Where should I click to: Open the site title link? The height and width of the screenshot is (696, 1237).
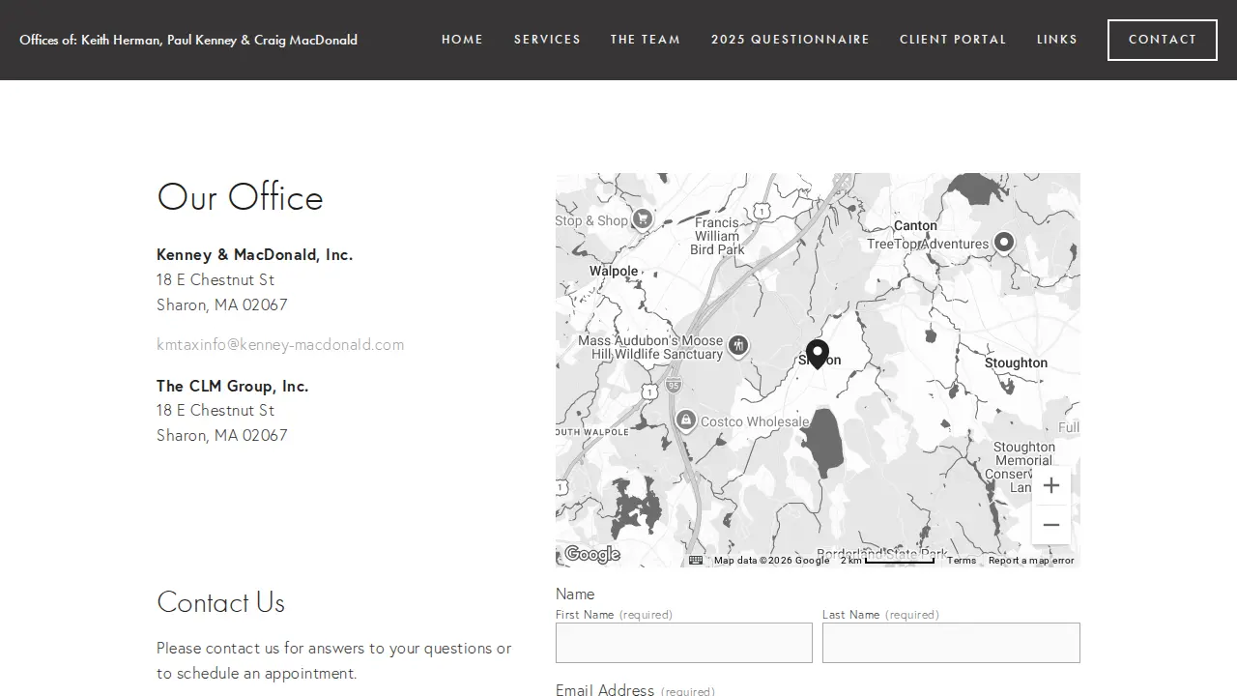coord(188,40)
